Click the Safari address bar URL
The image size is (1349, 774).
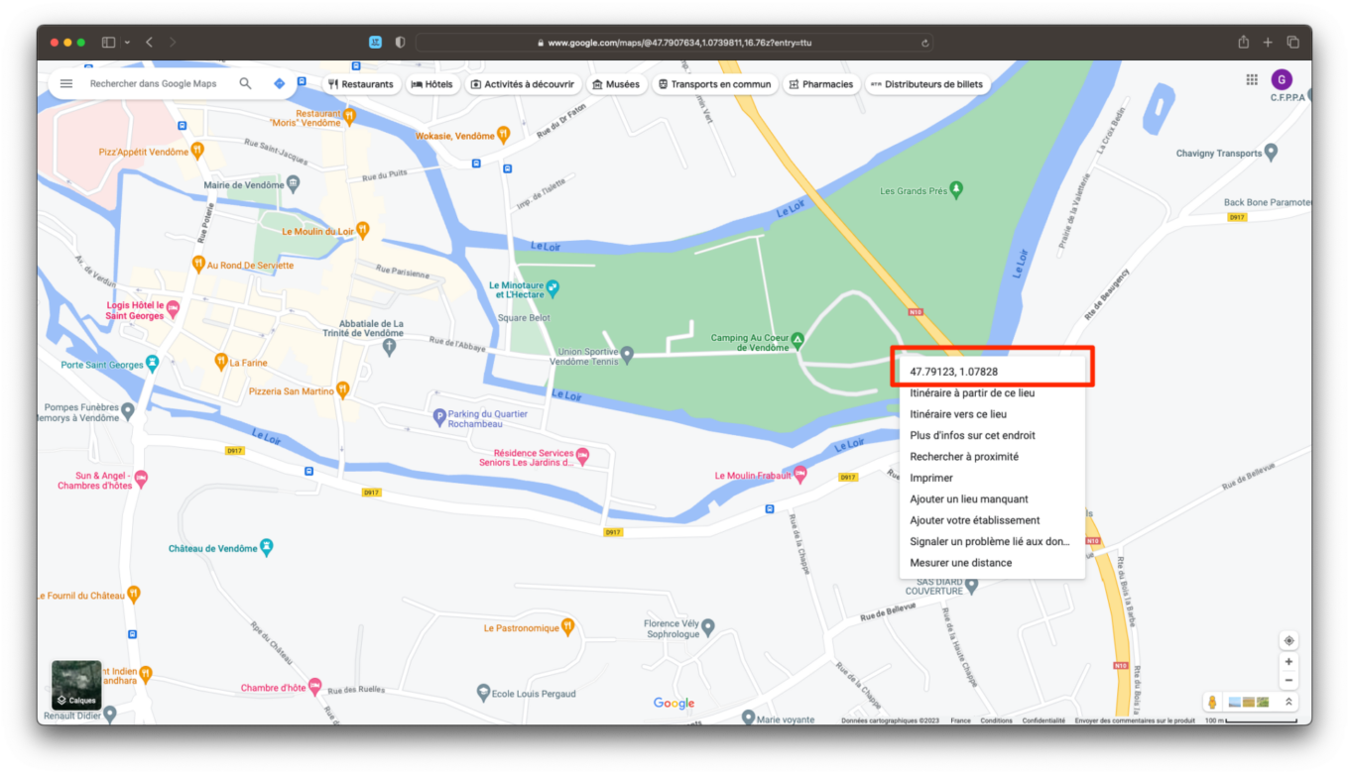point(679,43)
